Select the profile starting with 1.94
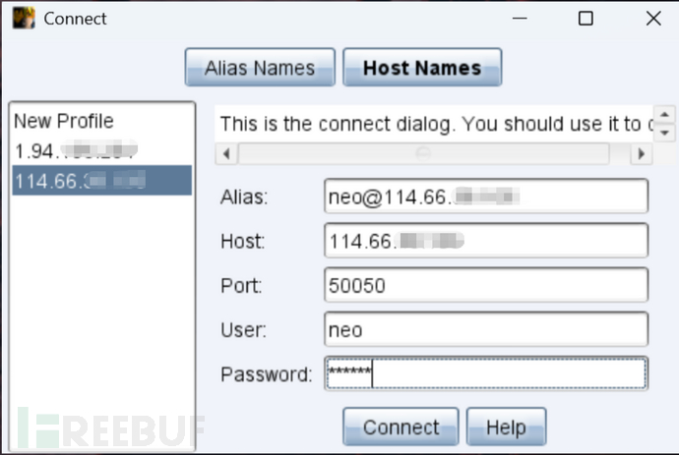Viewport: 679px width, 455px height. tap(75, 151)
